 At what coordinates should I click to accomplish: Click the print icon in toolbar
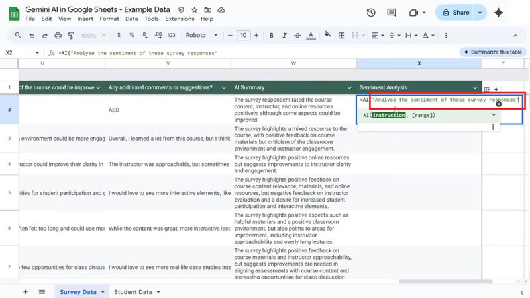pos(59,35)
